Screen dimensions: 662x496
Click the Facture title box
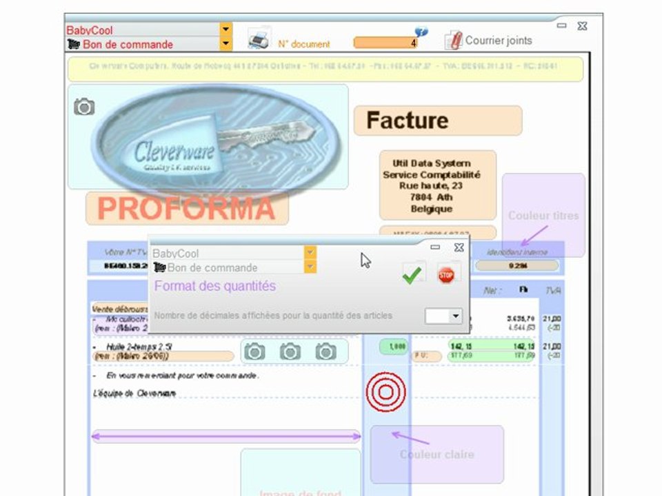pyautogui.click(x=438, y=120)
